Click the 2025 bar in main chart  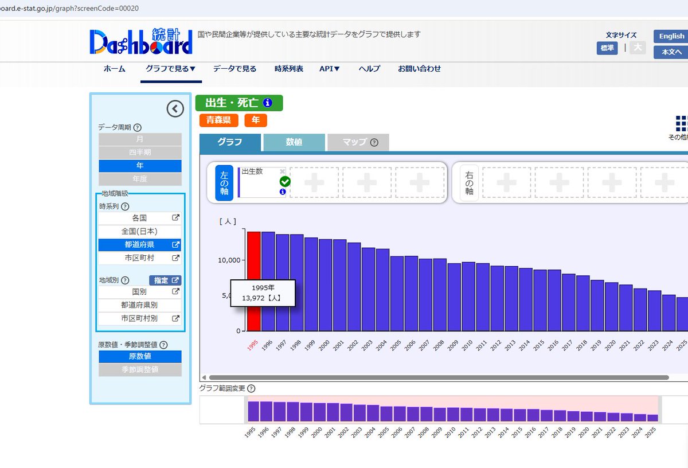click(682, 314)
